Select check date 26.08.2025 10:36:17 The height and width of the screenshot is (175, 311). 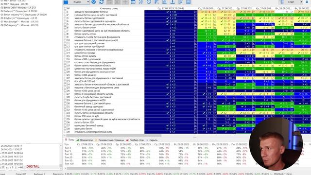pyautogui.click(x=12, y=146)
